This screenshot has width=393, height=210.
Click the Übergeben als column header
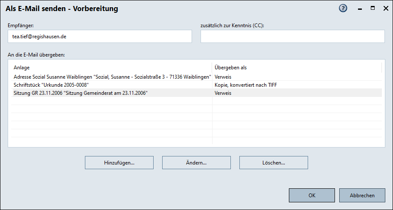297,68
